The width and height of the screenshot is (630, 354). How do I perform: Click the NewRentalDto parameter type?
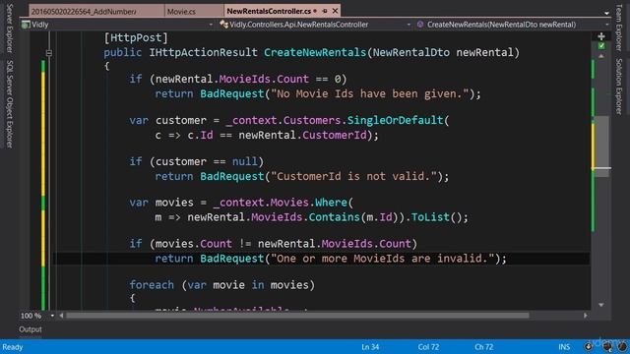[x=411, y=52]
